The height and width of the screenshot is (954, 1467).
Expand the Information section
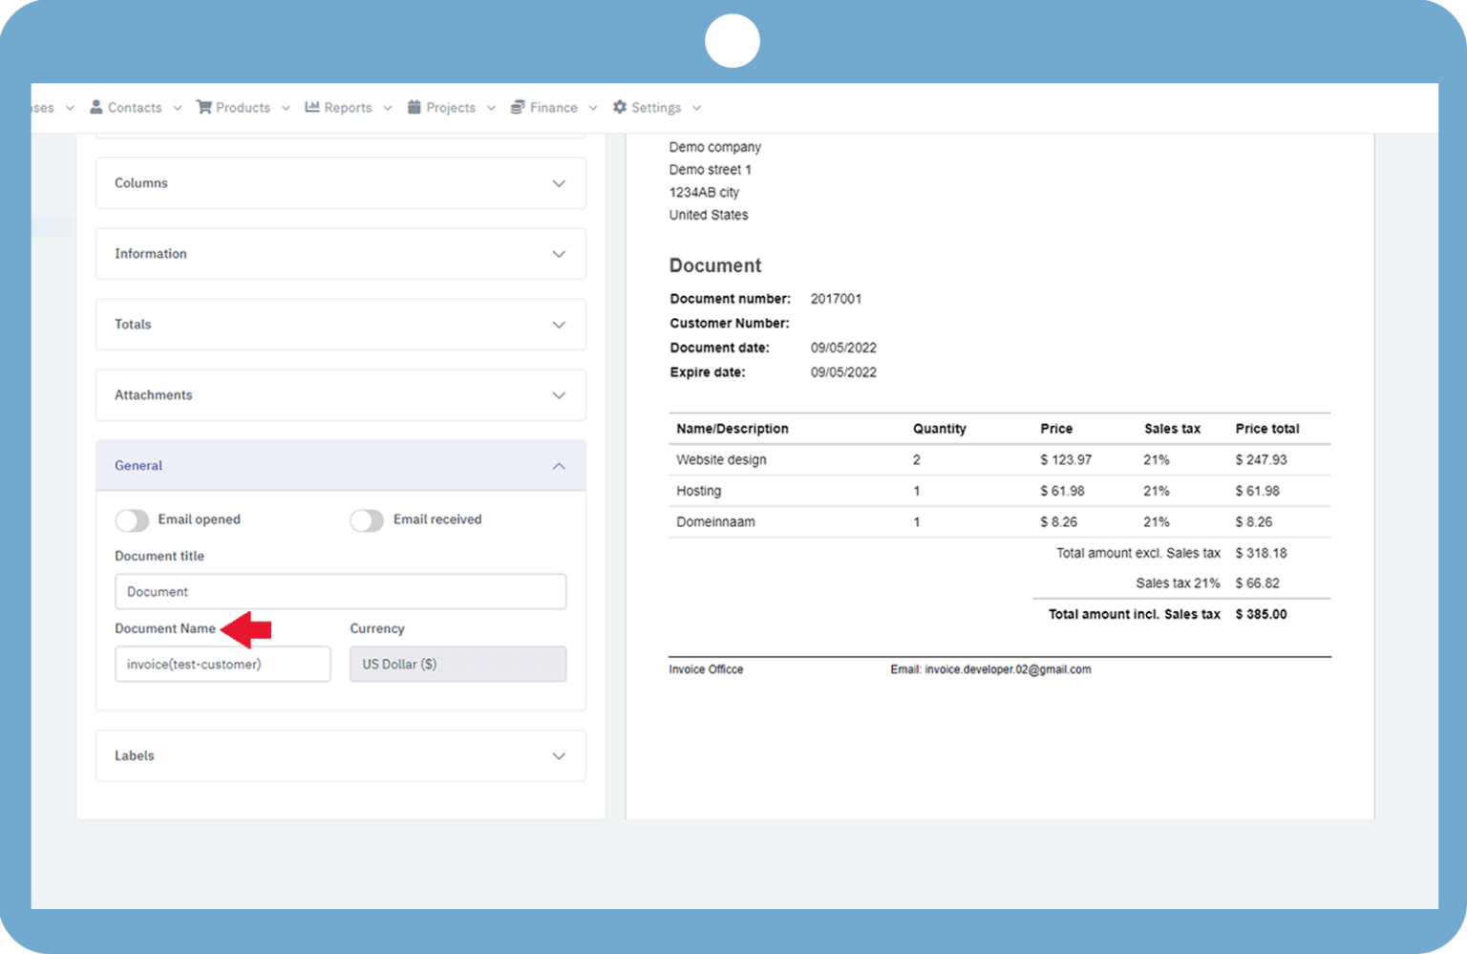340,254
